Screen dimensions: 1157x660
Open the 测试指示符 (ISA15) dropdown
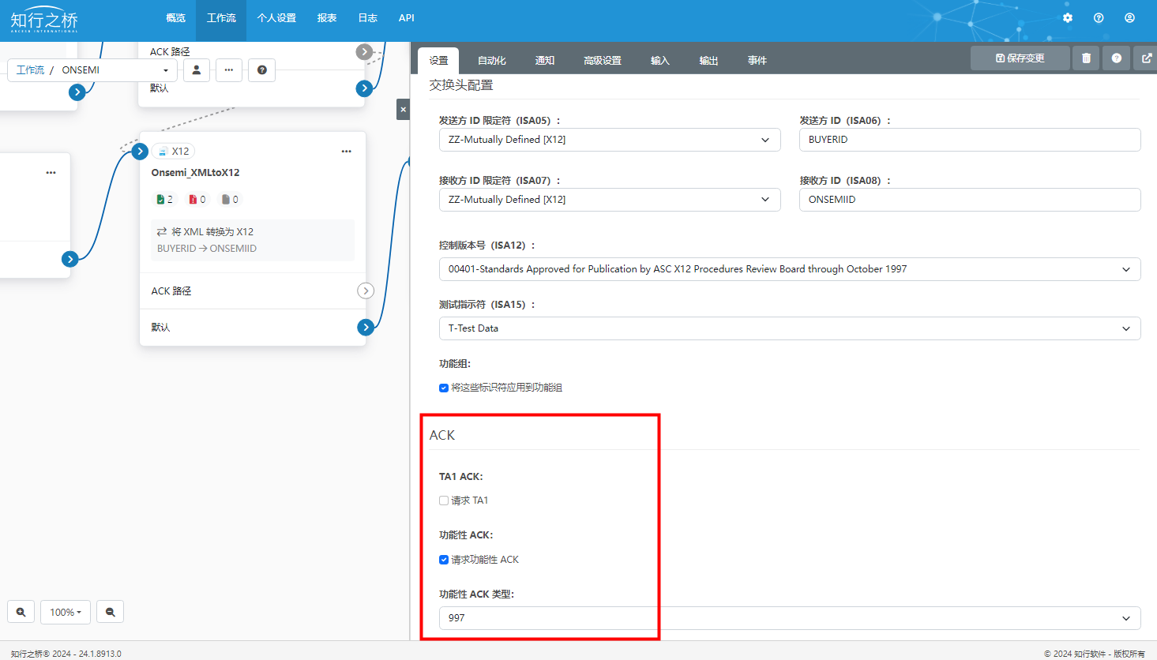pos(789,328)
